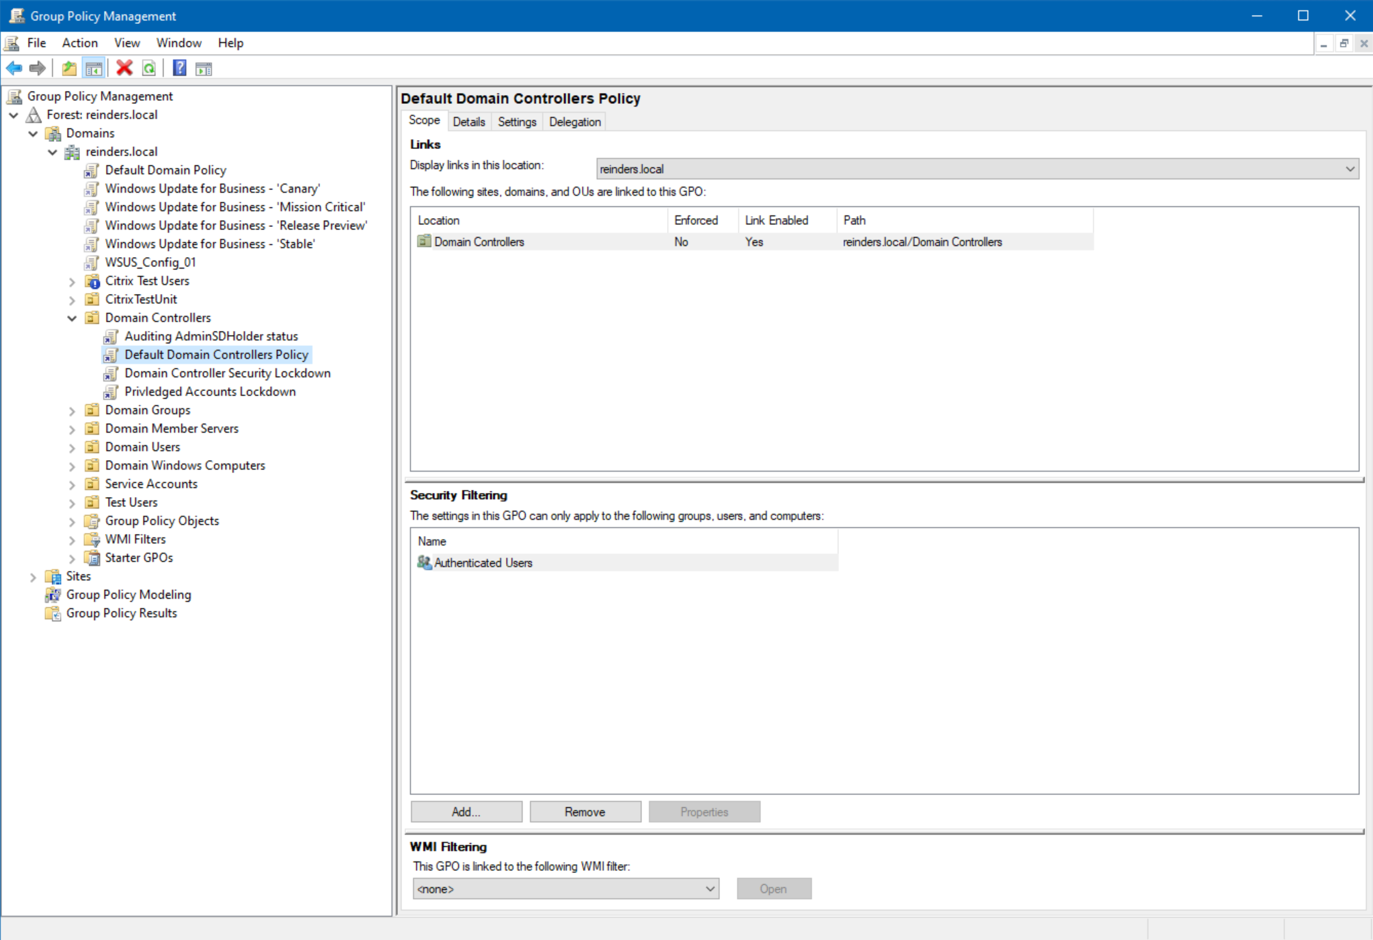The height and width of the screenshot is (940, 1373).
Task: Open Help using the question mark toolbar icon
Action: (178, 68)
